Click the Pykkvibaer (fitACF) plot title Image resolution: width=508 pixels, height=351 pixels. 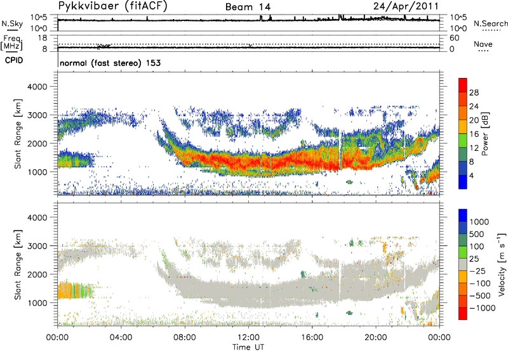tap(113, 6)
